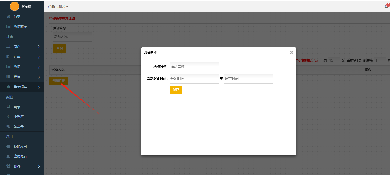Screen dimensions: 390x175
Task: Click the mobile icon beside App
Action: pos(8,107)
